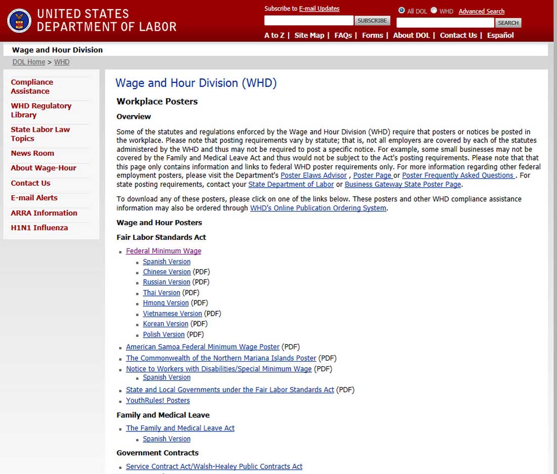This screenshot has height=474, width=557.
Task: Click the 'Fair Labor Standards Act' section heading
Action: 161,238
